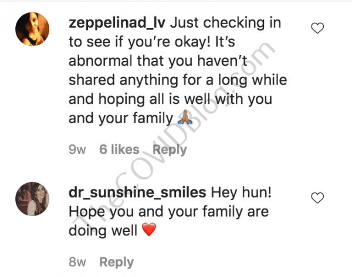Like the dr_sunshine_smiles comment with heart icon
Viewport: 352px width, 277px height.
pos(317,197)
